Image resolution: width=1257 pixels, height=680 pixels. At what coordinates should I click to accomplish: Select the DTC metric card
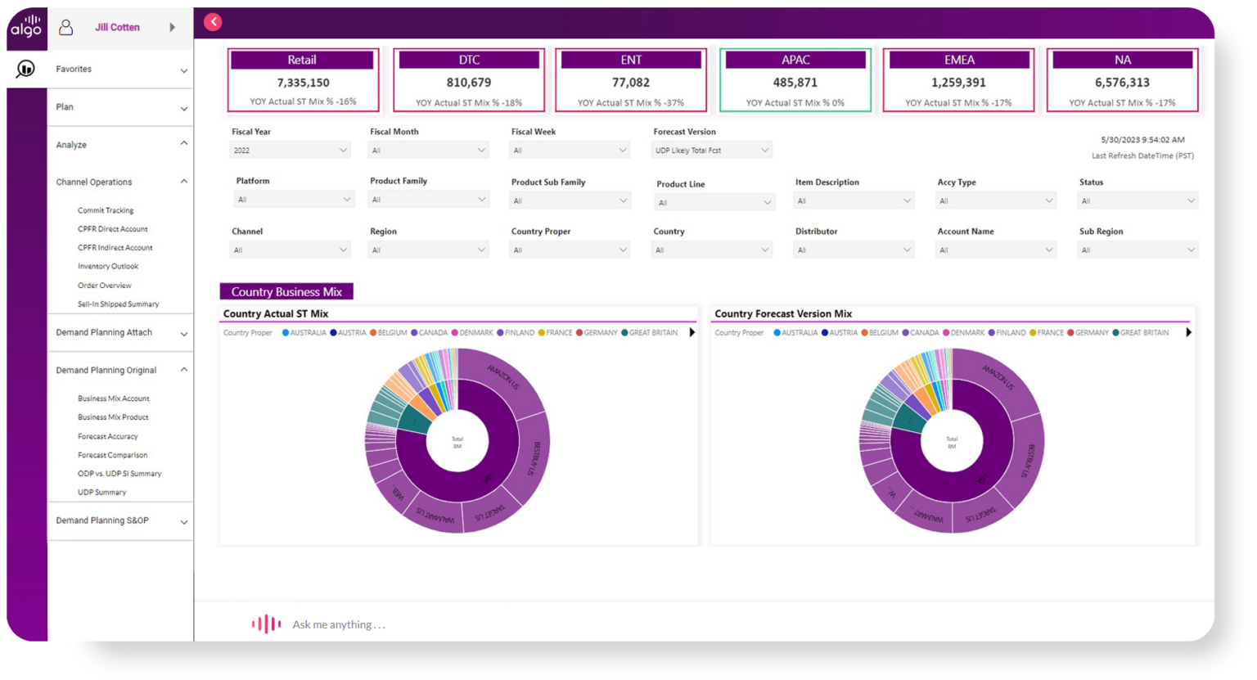pos(468,79)
